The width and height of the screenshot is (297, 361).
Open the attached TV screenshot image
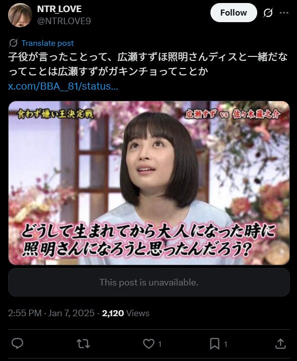point(148,183)
